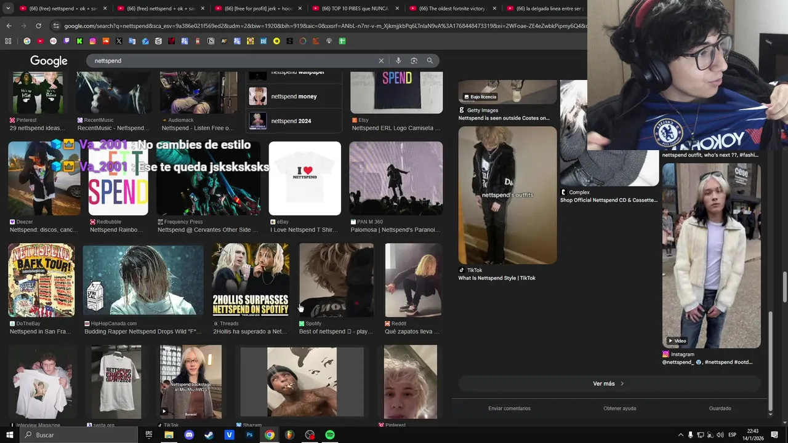Click the 'Bajo licencia' badge

(480, 97)
